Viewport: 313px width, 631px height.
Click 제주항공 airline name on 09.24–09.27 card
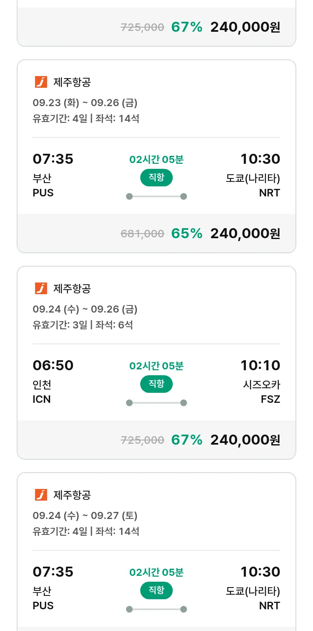(72, 495)
